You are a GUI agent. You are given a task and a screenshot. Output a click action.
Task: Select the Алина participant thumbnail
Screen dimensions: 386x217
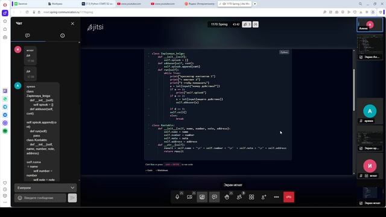pyautogui.click(x=370, y=25)
